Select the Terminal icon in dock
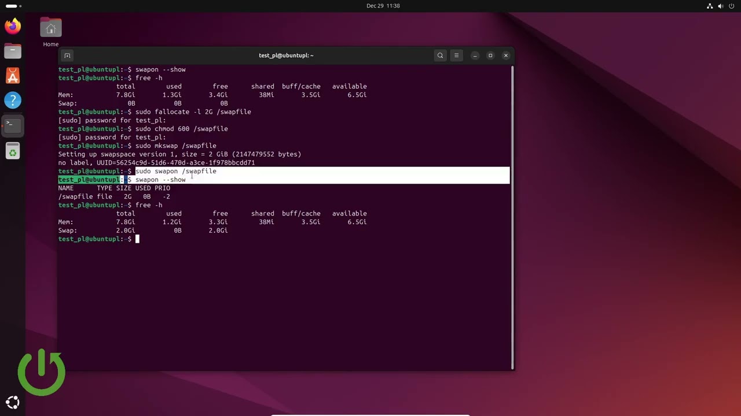Screen dimensions: 741x416 [x=13, y=125]
